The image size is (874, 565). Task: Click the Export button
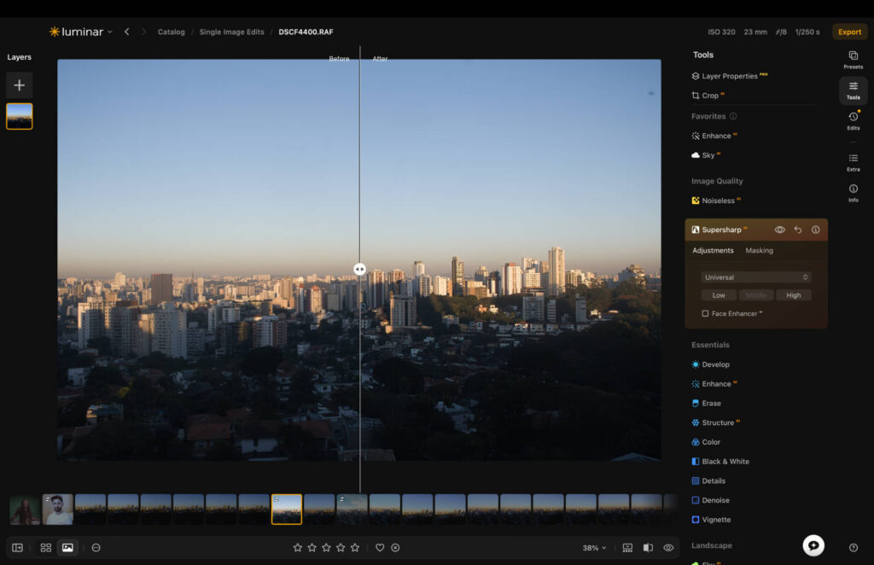tap(849, 32)
